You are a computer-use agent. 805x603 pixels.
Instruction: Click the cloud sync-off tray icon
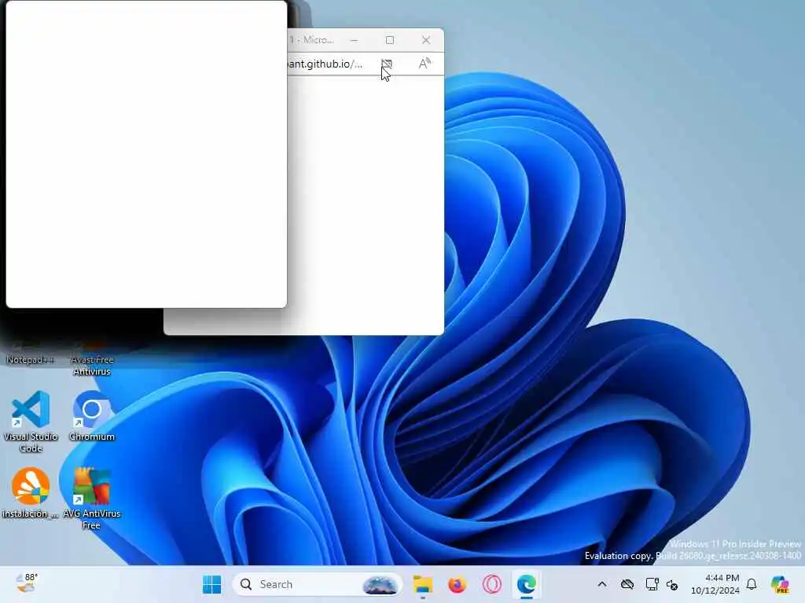(627, 584)
